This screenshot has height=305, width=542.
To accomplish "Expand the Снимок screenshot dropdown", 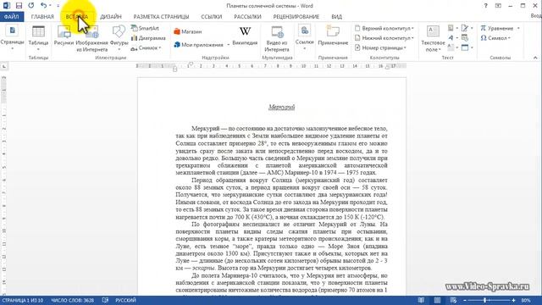I will pyautogui.click(x=160, y=48).
